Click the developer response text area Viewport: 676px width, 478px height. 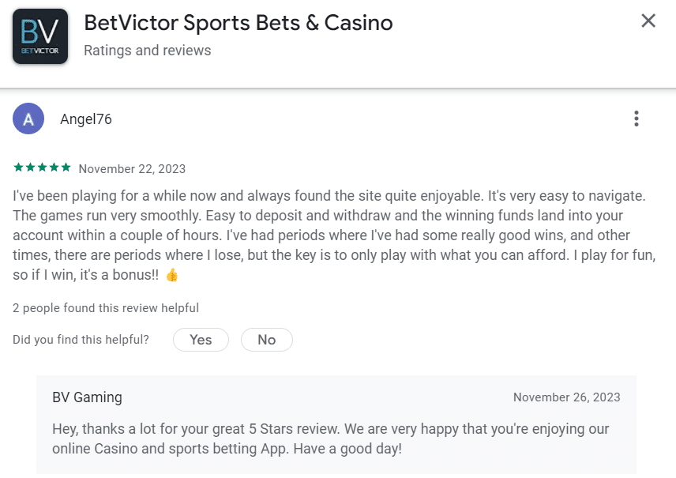click(332, 439)
